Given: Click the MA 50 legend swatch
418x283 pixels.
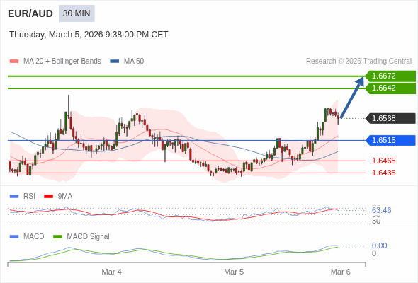Looking at the screenshot, I should (x=115, y=62).
